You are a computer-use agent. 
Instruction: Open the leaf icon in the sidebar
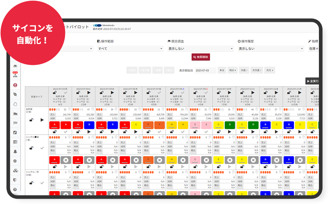(15, 94)
